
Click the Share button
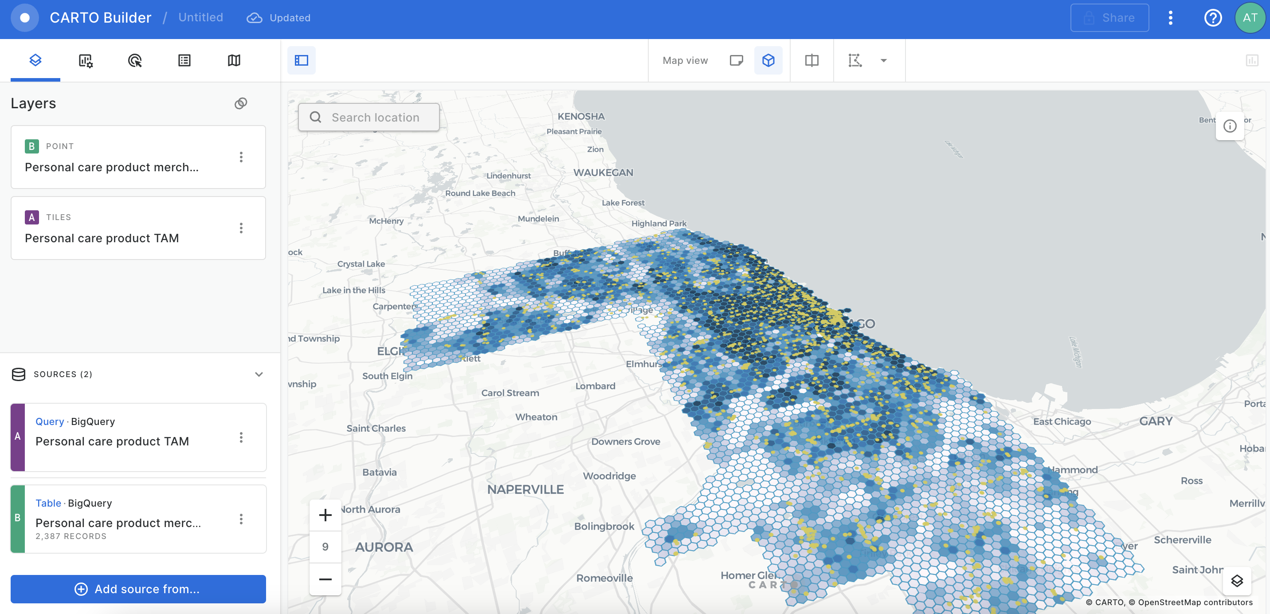click(x=1109, y=18)
